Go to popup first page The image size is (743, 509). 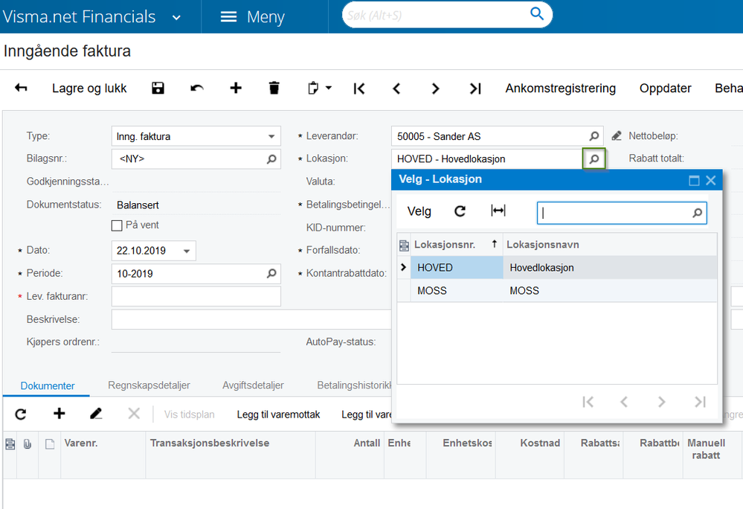click(x=588, y=402)
